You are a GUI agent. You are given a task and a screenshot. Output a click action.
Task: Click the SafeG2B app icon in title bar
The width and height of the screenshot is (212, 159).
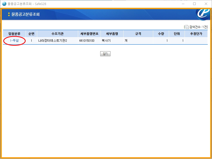[4, 4]
